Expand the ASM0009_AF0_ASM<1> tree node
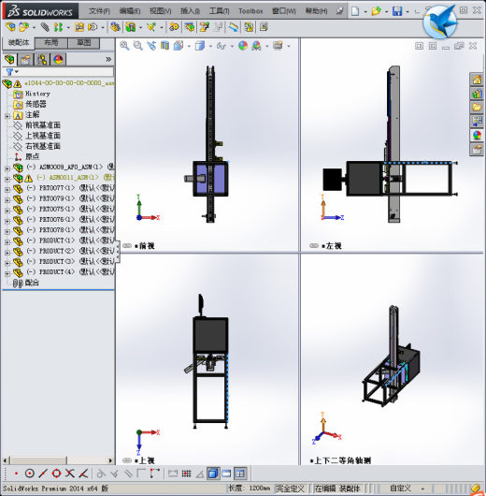 point(7,168)
